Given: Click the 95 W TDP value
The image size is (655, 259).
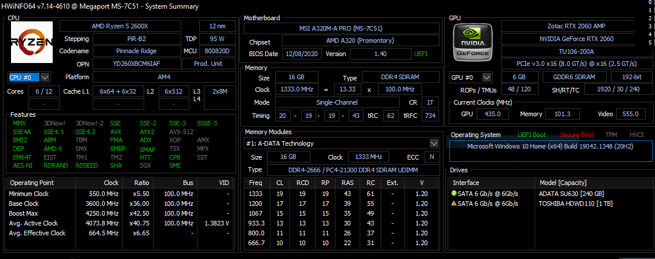Looking at the screenshot, I should pyautogui.click(x=217, y=39).
